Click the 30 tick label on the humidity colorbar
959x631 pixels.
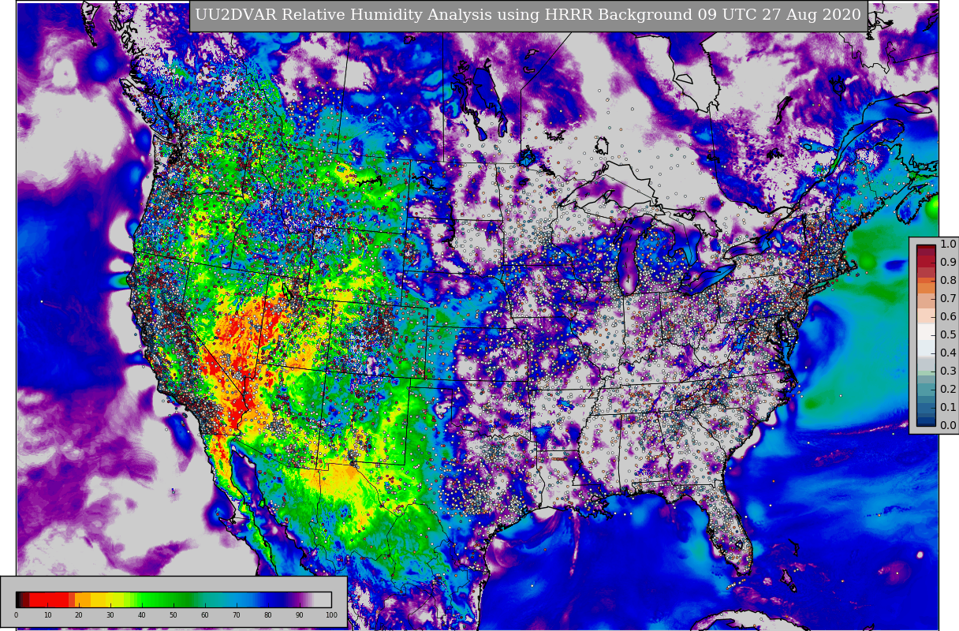pyautogui.click(x=110, y=615)
